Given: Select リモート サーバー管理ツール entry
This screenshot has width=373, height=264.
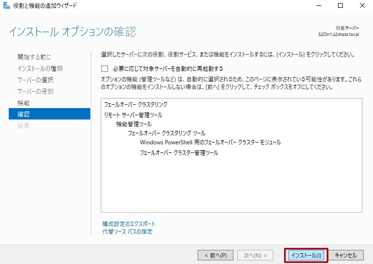Looking at the screenshot, I should [x=133, y=115].
